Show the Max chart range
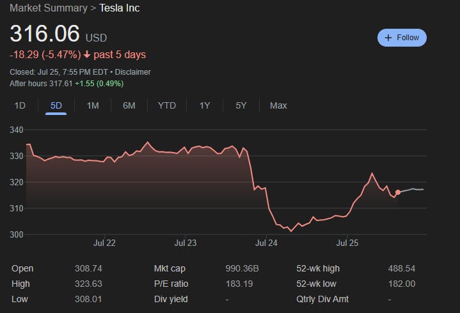Screen dimensions: 460x313 point(278,105)
